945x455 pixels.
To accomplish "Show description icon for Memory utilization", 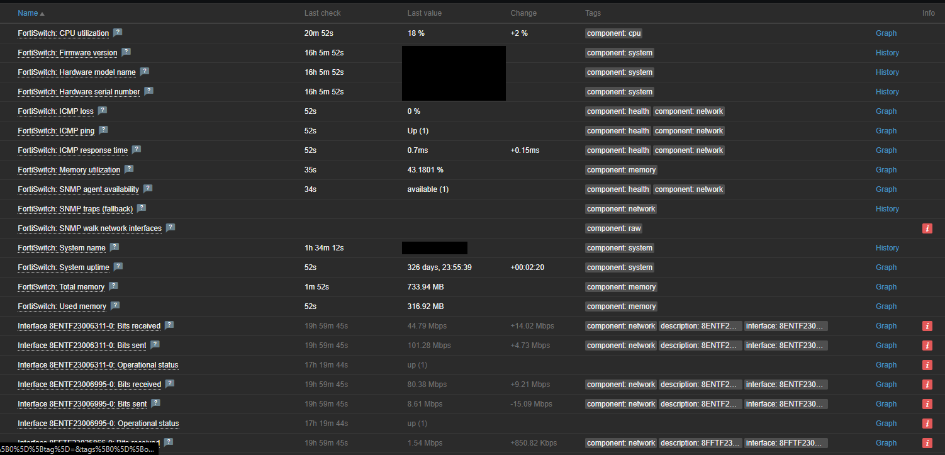I will tap(129, 169).
